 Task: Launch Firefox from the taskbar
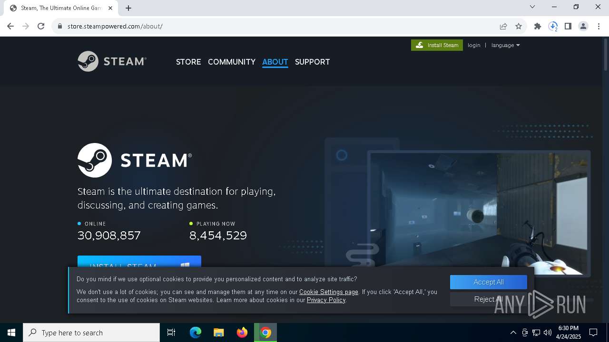[x=242, y=332]
